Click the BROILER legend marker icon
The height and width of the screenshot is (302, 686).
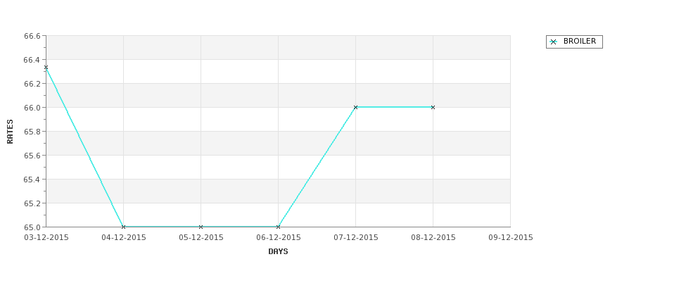(554, 42)
